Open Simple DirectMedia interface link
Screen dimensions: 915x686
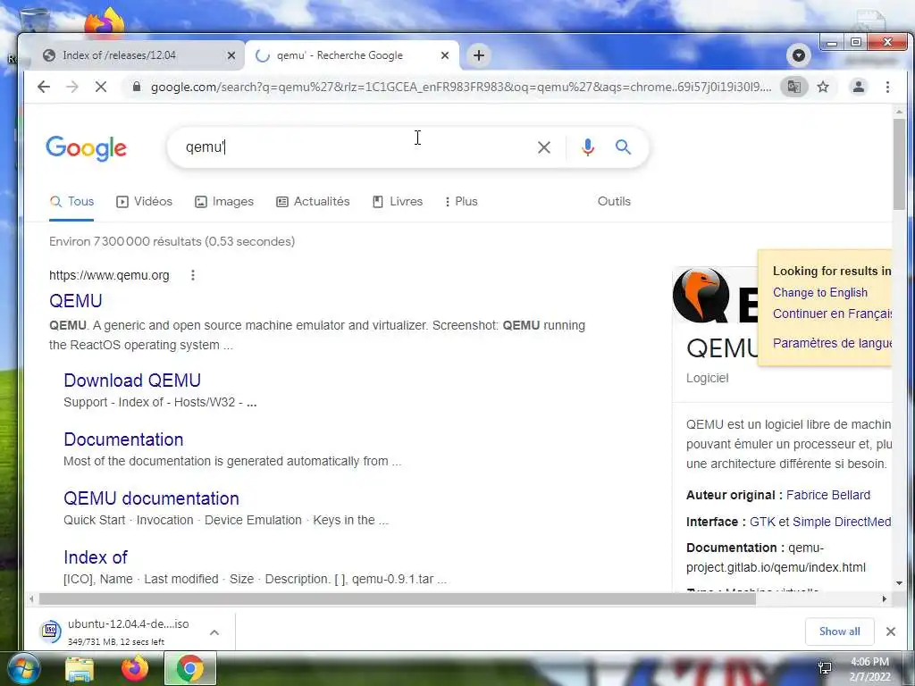(842, 522)
